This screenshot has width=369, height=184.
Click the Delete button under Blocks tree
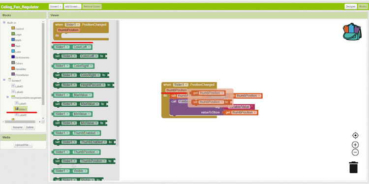coord(30,127)
